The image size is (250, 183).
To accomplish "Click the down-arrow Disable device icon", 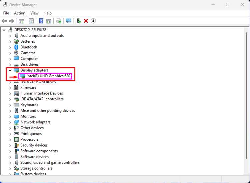I will 93,21.
